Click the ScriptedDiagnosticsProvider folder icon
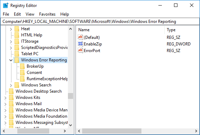Viewport: 200px width, 135px height. 17,48
